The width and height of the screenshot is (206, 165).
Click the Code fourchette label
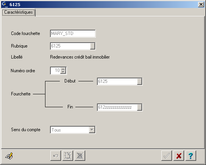point(25,33)
